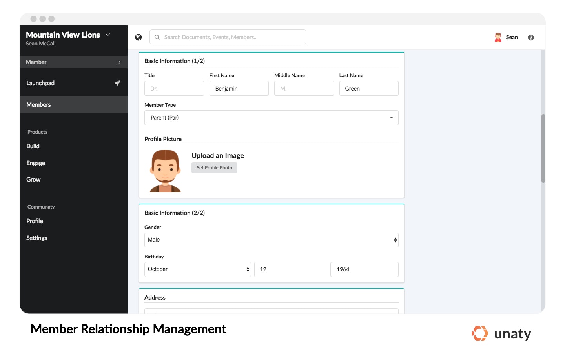Screen dimensions: 565x353
Task: Open Settings in the sidebar
Action: point(36,238)
